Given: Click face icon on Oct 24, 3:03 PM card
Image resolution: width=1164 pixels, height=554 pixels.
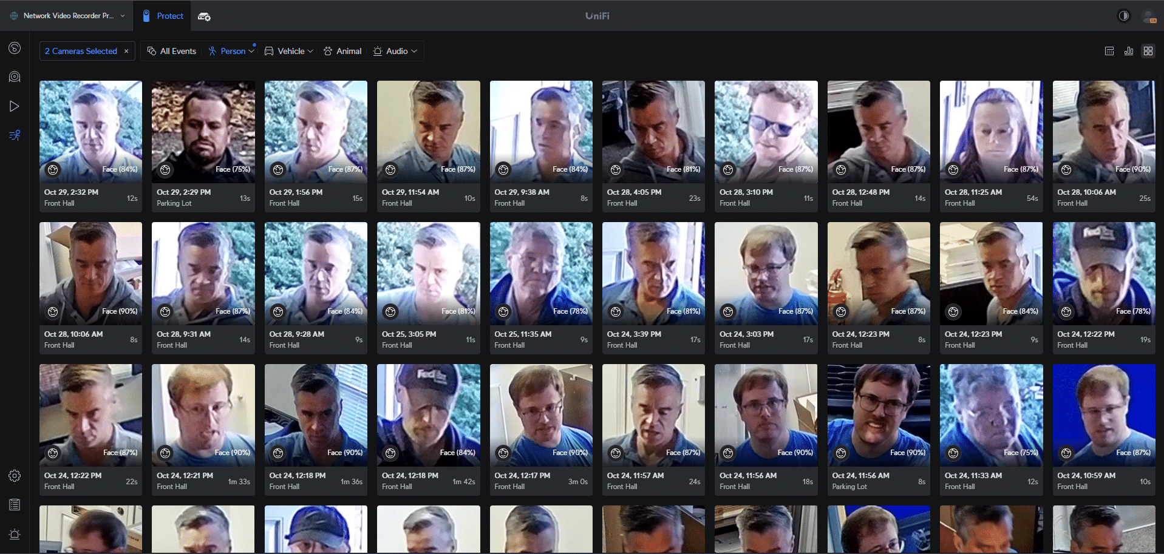Looking at the screenshot, I should coord(728,312).
